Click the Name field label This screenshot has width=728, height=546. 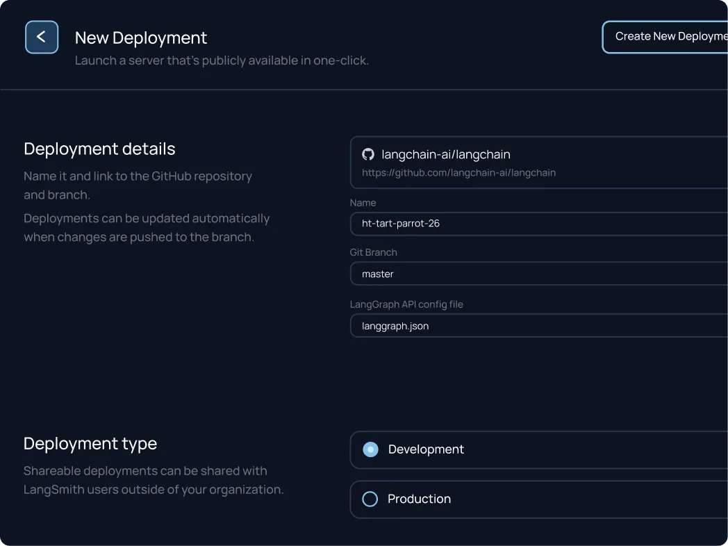(363, 203)
